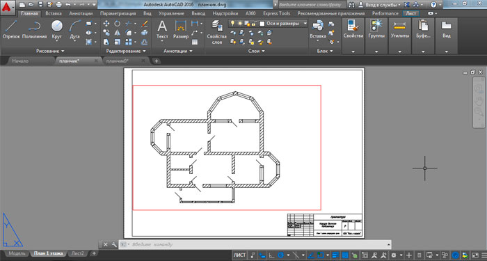The width and height of the screenshot is (487, 261).
Task: Add a new layout with plus button
Action: tap(94, 253)
